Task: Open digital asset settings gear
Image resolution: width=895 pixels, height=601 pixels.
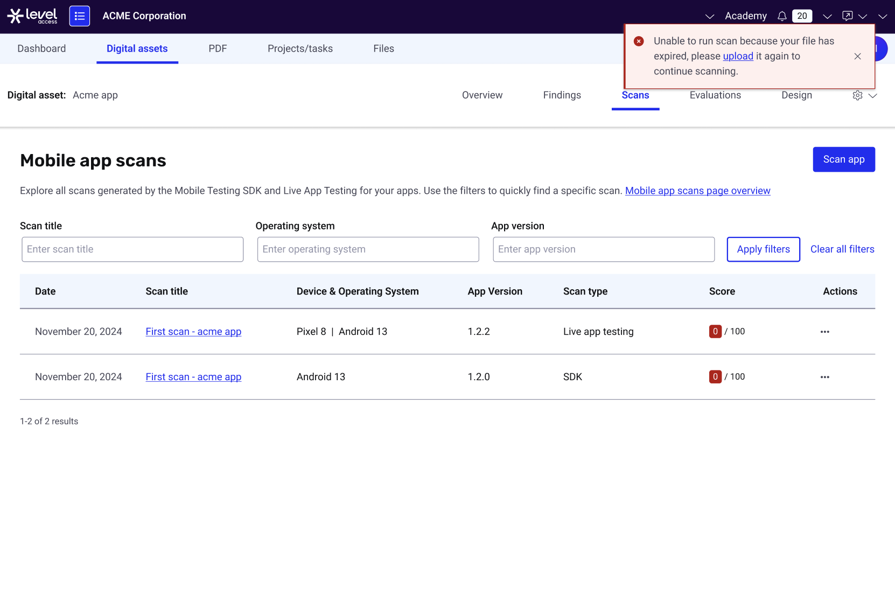Action: click(x=857, y=95)
